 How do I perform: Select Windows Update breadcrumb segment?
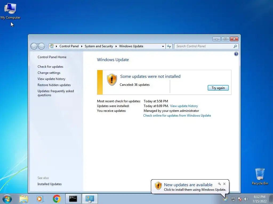pos(131,46)
